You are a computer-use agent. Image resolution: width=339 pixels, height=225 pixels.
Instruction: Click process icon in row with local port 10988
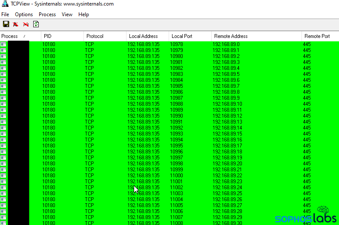[x=3, y=104]
